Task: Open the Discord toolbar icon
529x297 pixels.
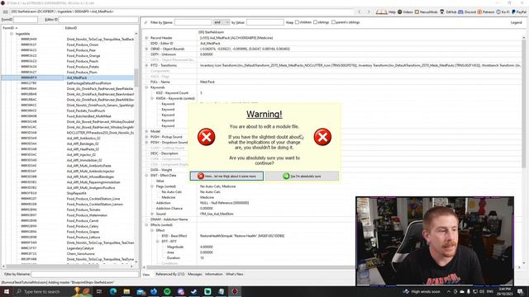Action: [x=460, y=12]
